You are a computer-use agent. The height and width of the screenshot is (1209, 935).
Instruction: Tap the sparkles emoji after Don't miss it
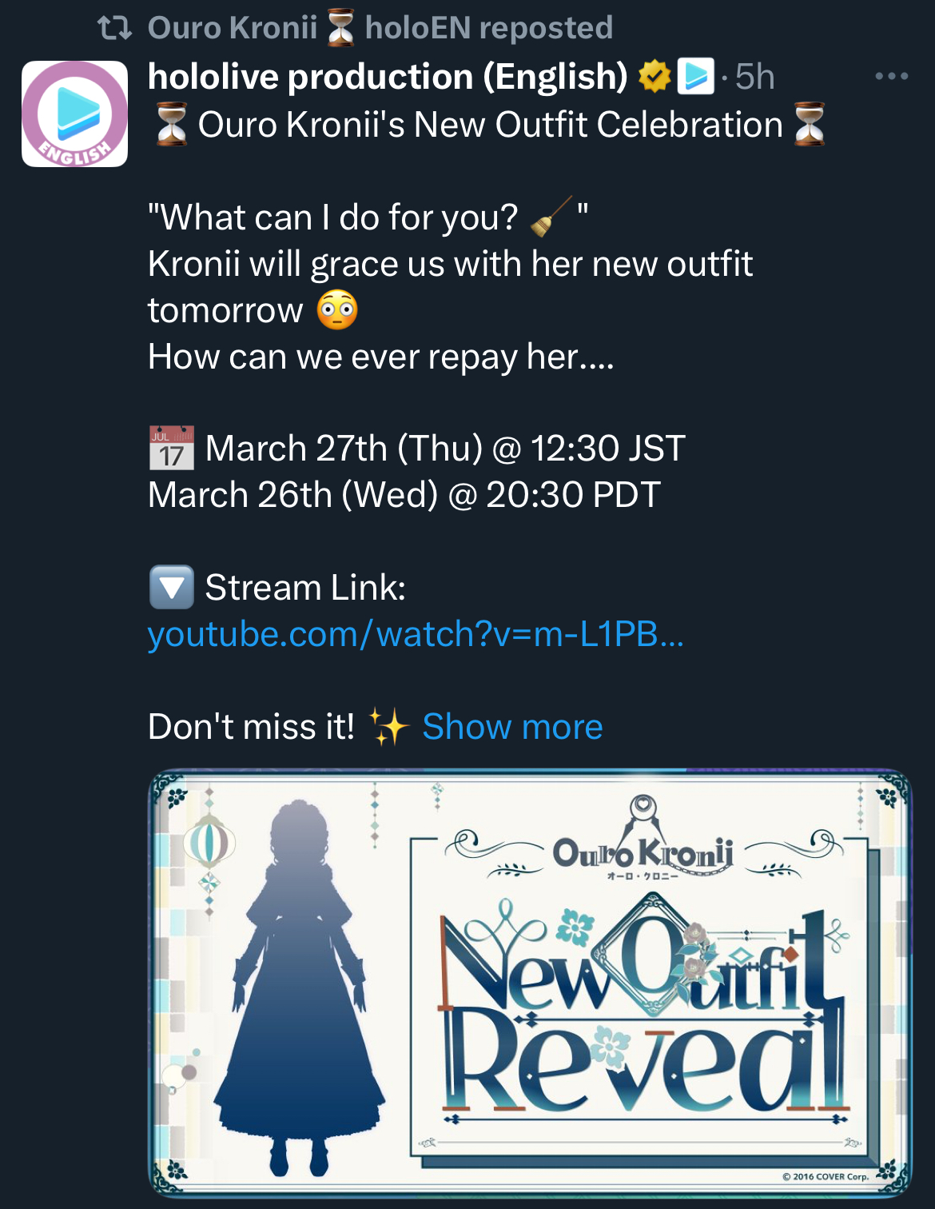point(388,727)
